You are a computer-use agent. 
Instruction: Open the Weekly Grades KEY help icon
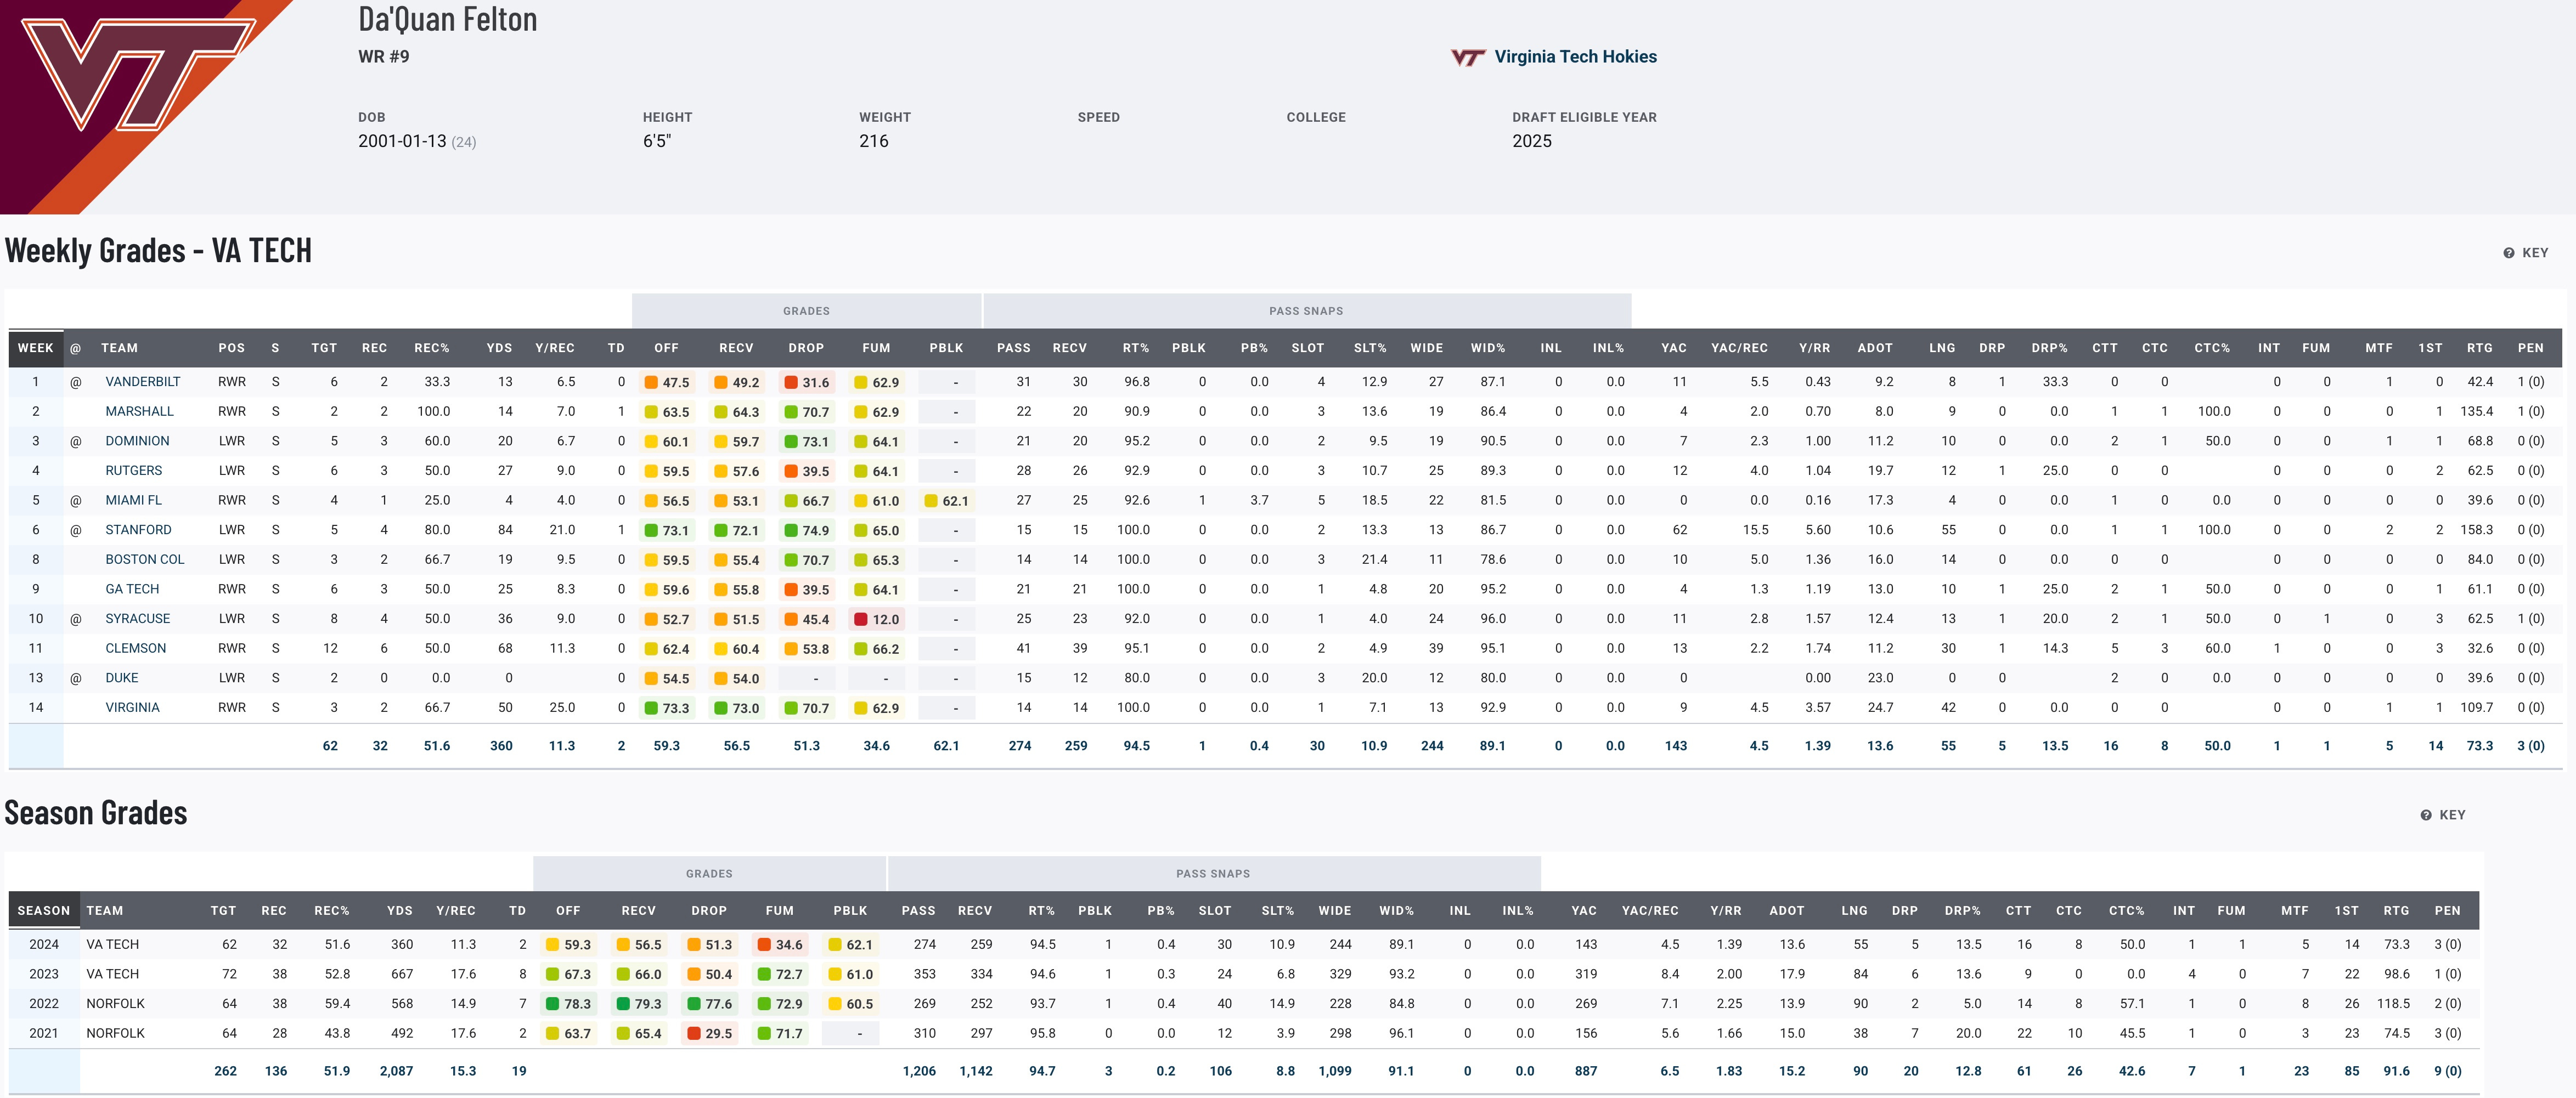(x=2509, y=253)
